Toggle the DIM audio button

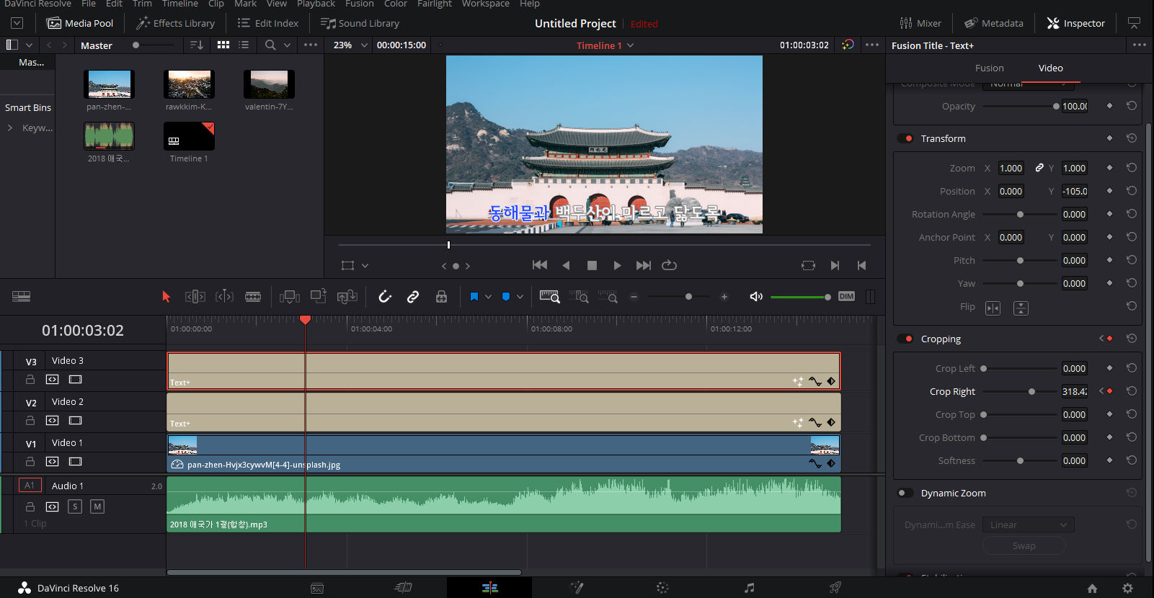pyautogui.click(x=846, y=297)
